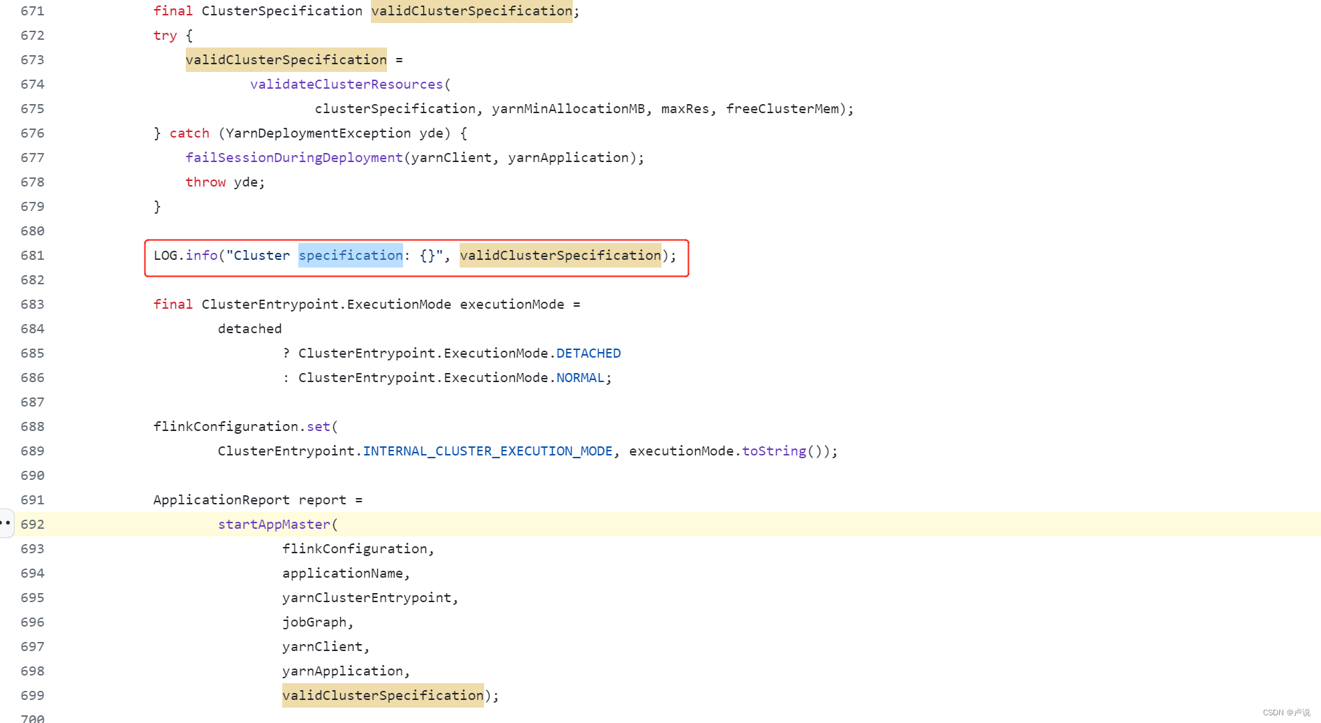Screen dimensions: 1321x723
Task: Click failSessionDuringDeployment method call
Action: click(x=294, y=158)
